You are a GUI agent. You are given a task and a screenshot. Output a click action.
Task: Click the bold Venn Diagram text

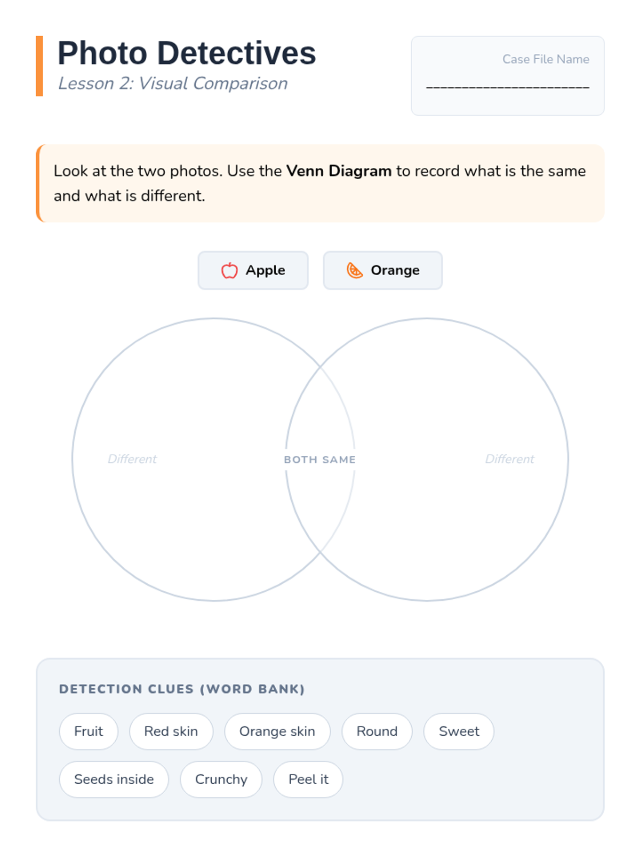tap(339, 171)
